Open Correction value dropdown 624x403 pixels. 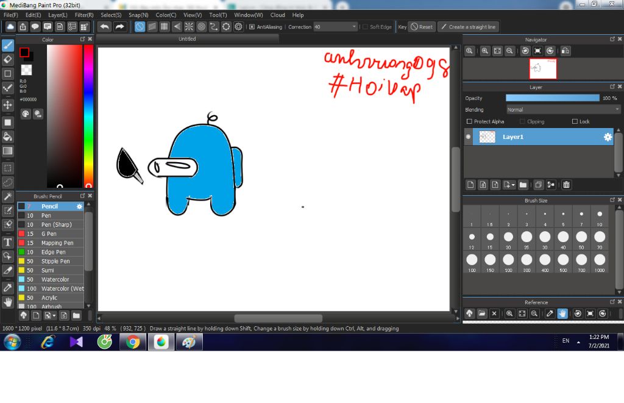(x=354, y=27)
